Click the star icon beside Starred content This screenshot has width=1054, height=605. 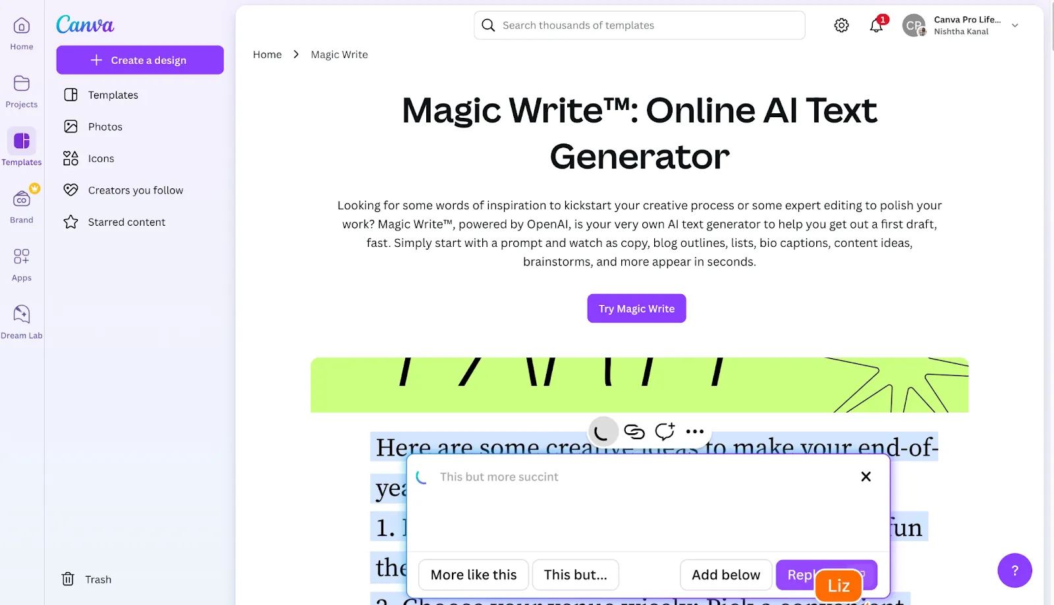(71, 222)
